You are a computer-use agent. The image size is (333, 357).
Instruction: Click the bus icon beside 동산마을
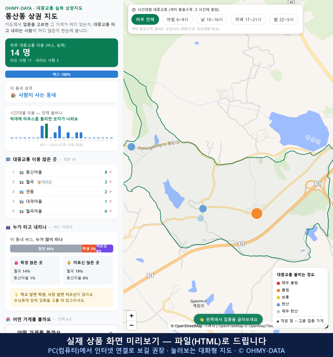coord(22,172)
